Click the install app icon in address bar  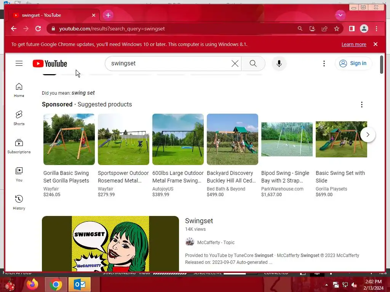[312, 29]
